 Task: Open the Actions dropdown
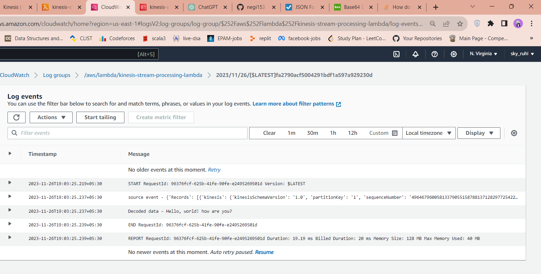point(51,117)
